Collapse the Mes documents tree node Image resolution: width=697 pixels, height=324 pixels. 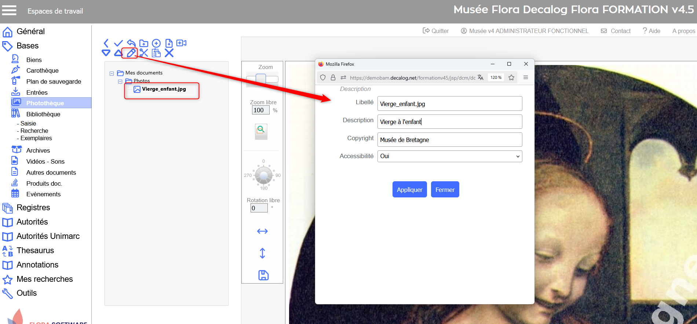(x=112, y=73)
